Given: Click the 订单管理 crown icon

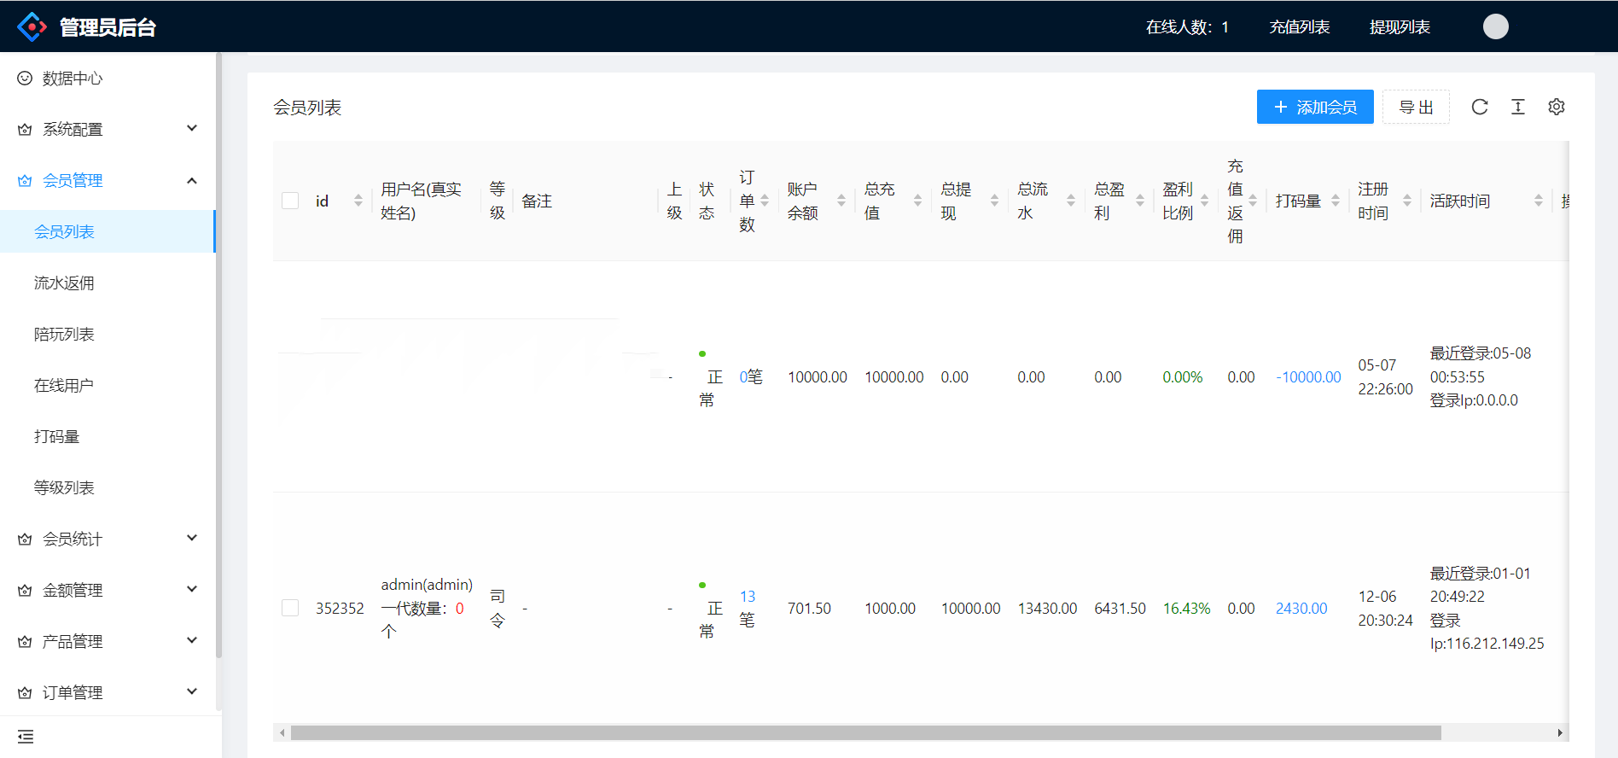Looking at the screenshot, I should 25,693.
